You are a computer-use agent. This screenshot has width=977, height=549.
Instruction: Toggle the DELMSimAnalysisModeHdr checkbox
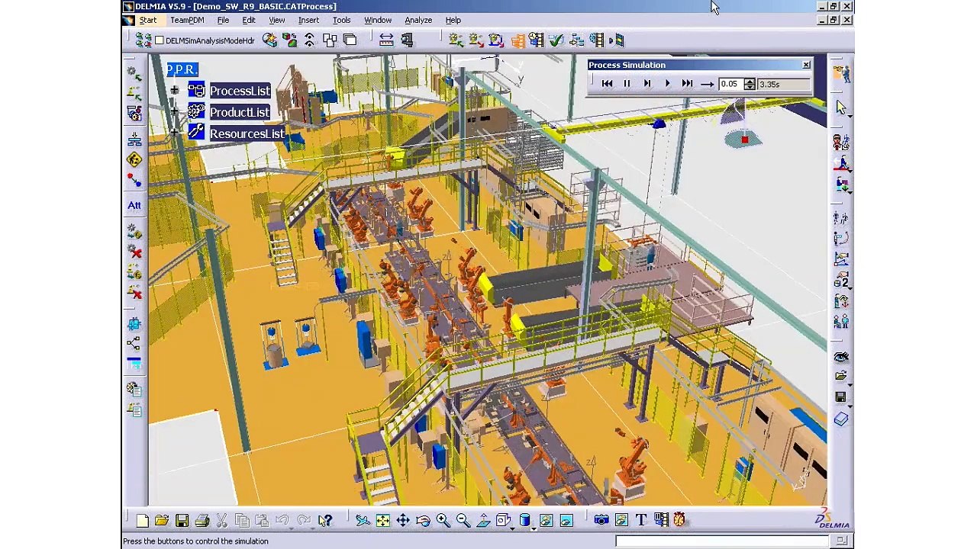[160, 40]
